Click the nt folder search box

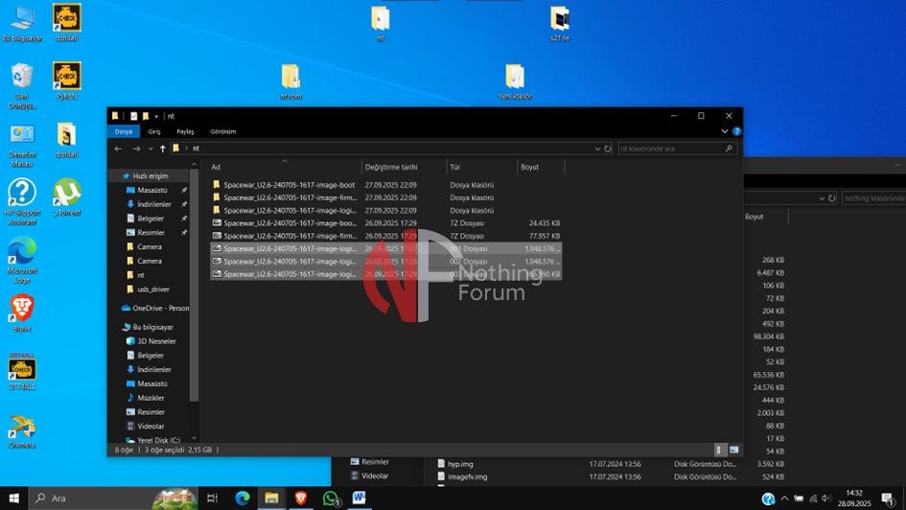coord(671,149)
